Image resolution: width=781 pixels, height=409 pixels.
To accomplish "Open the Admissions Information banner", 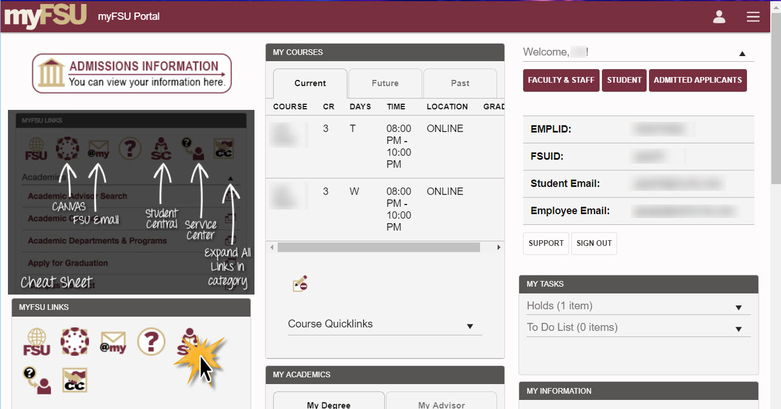I will click(x=132, y=74).
